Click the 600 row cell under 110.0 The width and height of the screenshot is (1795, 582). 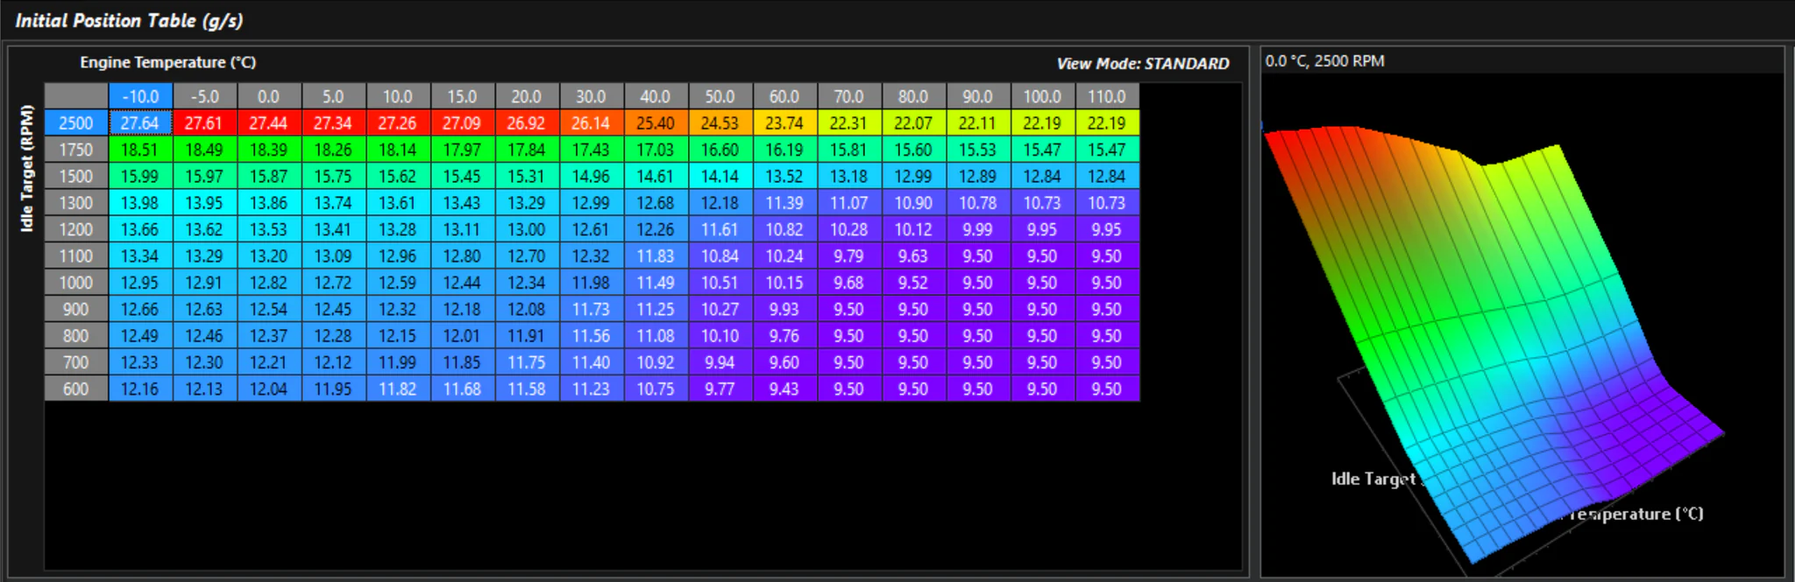pos(1107,389)
